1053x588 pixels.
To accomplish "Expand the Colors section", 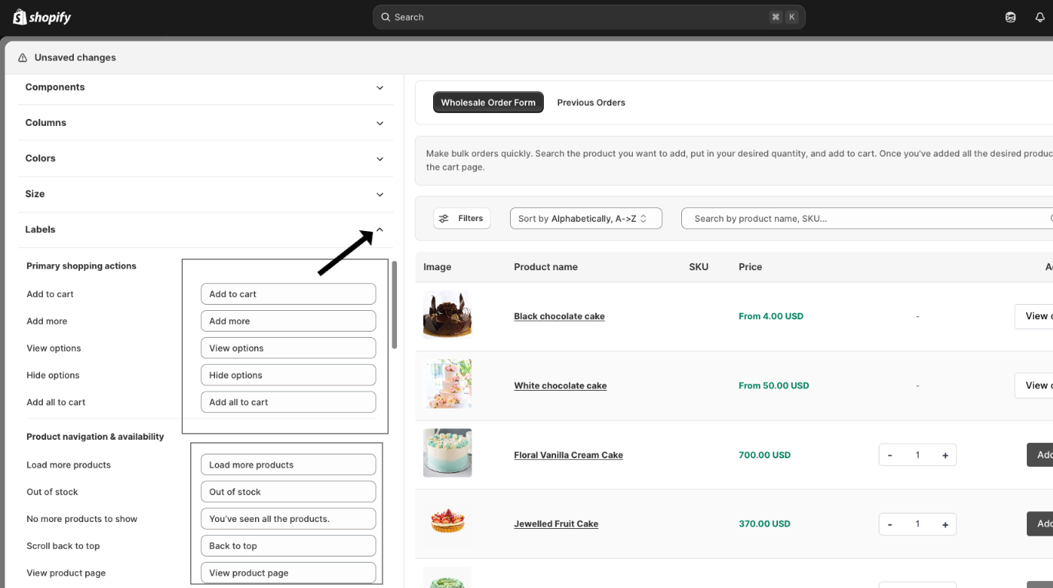I will [379, 159].
